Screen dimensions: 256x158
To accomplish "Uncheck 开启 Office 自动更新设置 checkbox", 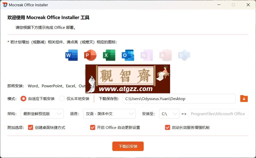I will 93,127.
